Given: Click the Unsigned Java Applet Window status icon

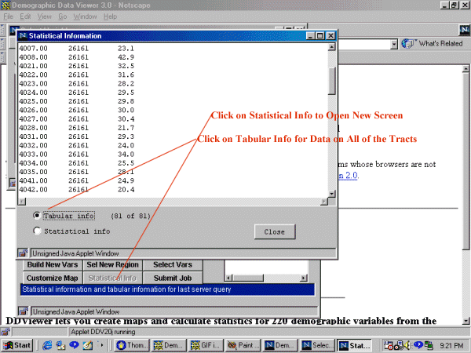Looking at the screenshot, I should tap(24, 253).
